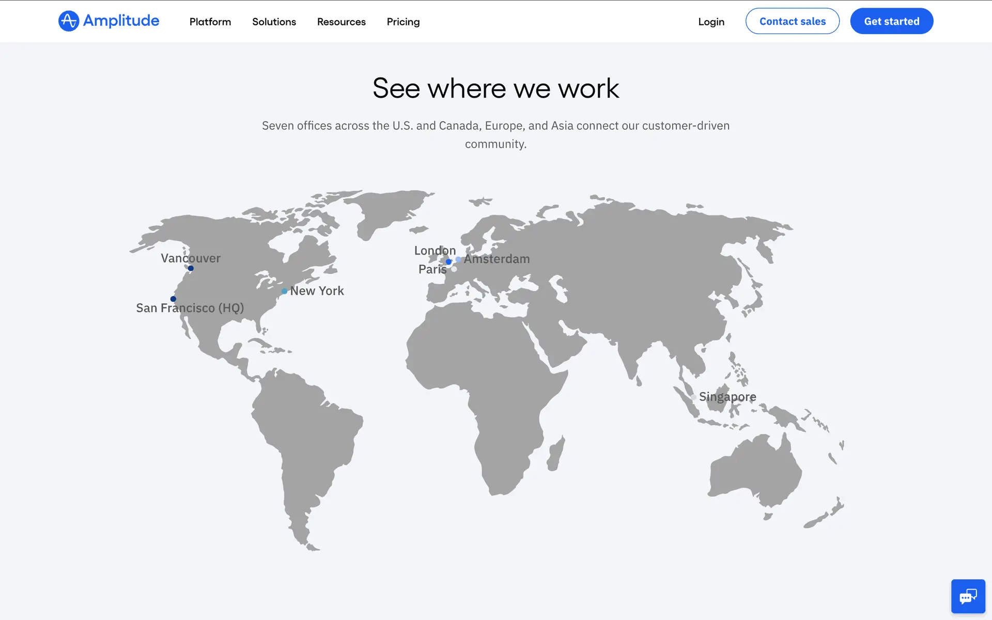Go to the Pricing page

pos(403,22)
